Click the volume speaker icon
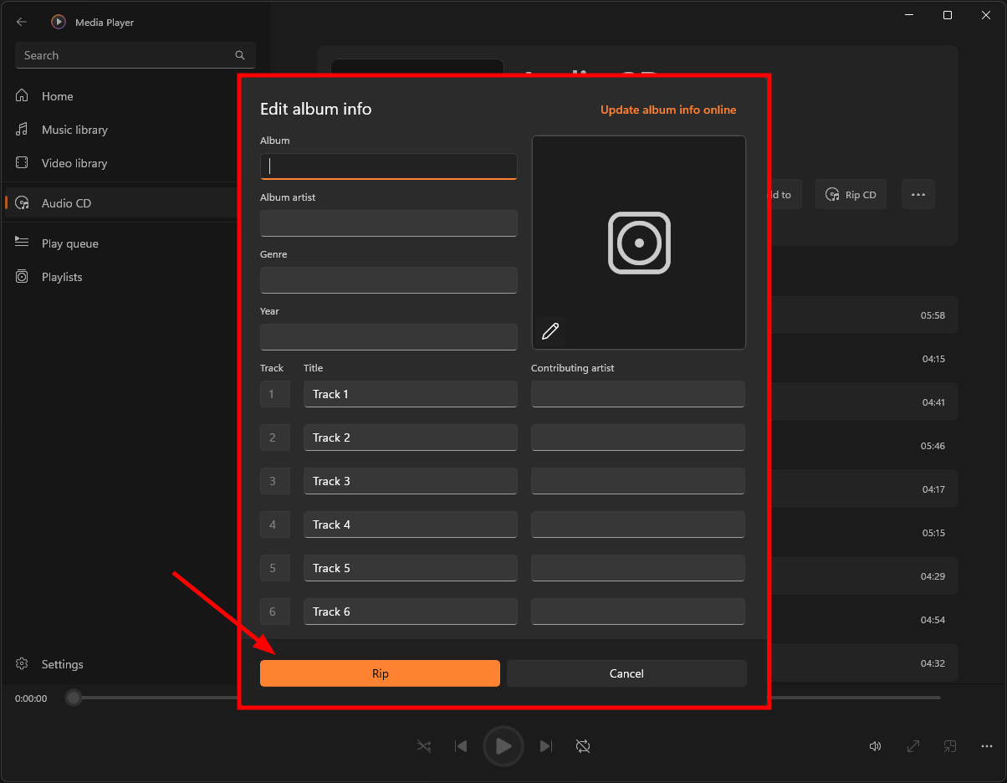This screenshot has width=1007, height=783. click(875, 746)
